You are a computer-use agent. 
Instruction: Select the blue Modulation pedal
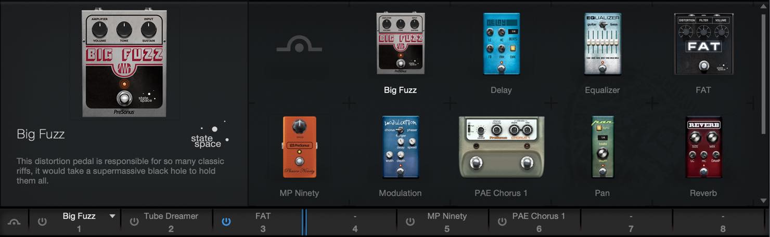click(400, 147)
